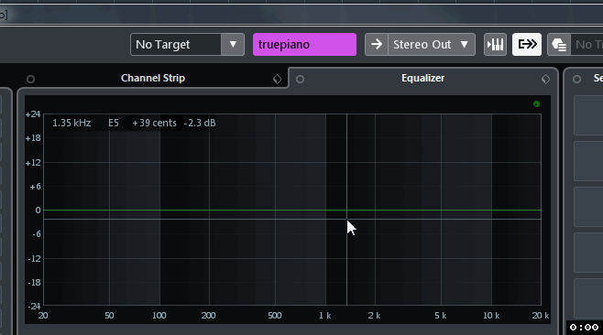Click the track preset icon next to No Tr
The height and width of the screenshot is (335, 603).
click(x=559, y=45)
